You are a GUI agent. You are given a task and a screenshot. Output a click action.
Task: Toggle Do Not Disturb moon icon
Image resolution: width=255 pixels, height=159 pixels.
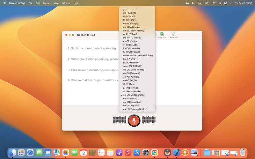[x=193, y=3]
